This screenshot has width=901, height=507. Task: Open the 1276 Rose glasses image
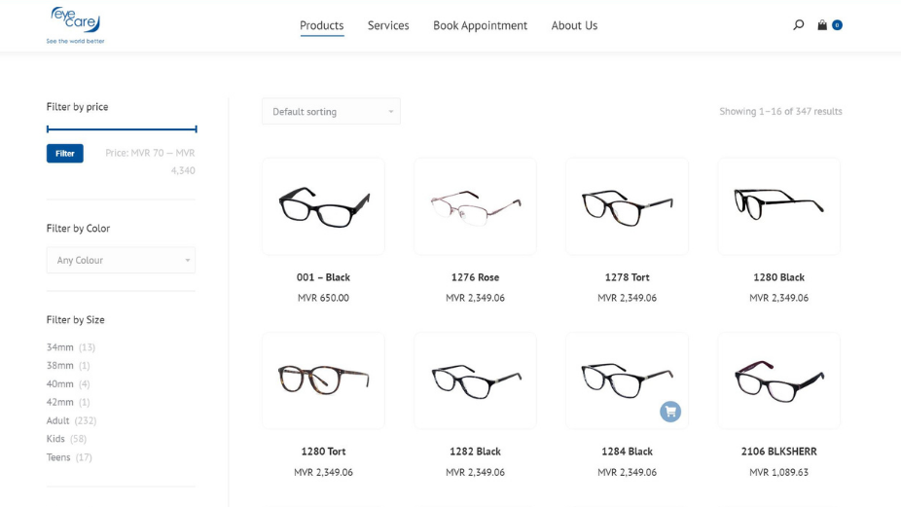475,205
